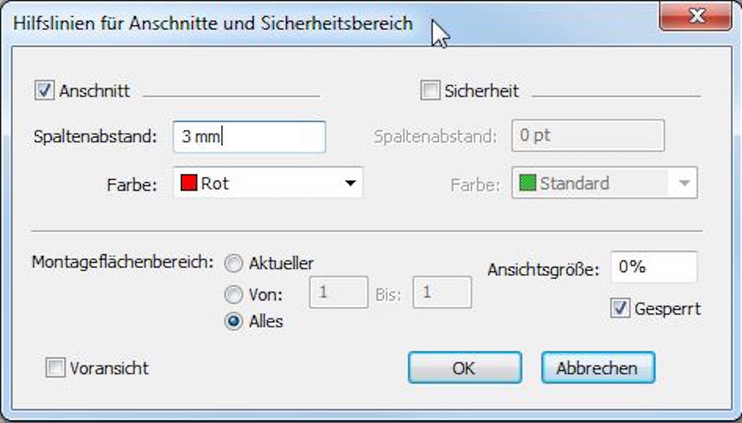The height and width of the screenshot is (423, 742).
Task: Choose the Von range radio button
Action: coord(233,295)
